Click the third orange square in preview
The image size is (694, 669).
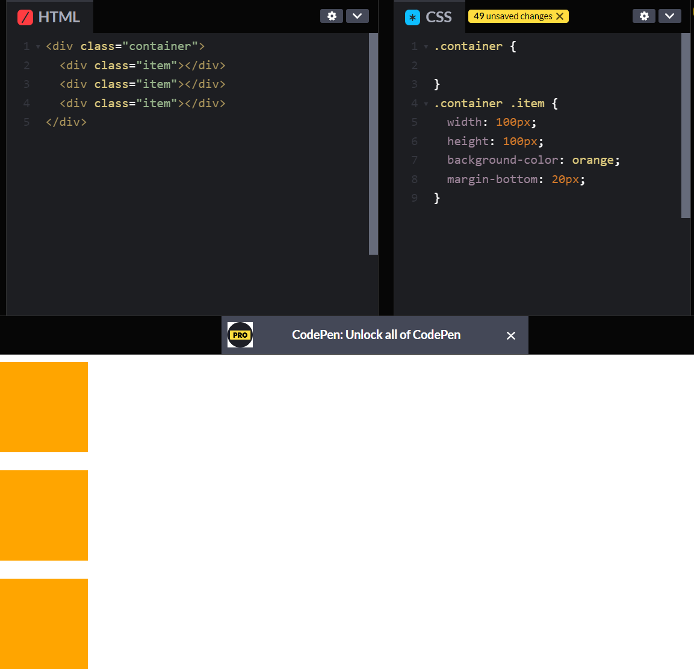click(x=44, y=623)
